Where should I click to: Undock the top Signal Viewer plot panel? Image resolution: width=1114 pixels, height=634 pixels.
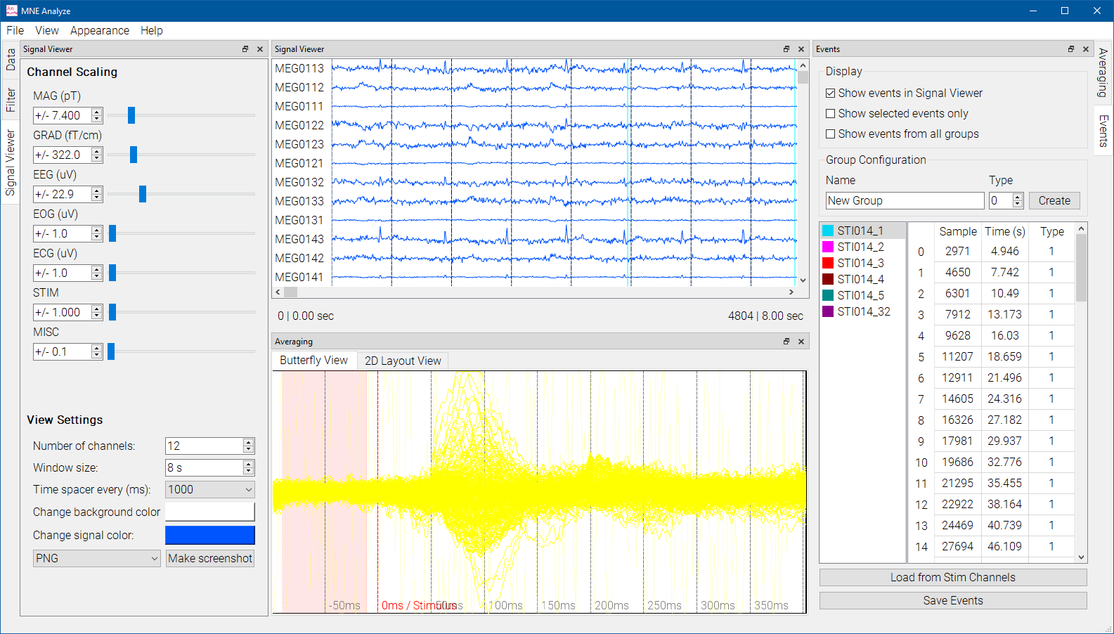click(x=786, y=49)
